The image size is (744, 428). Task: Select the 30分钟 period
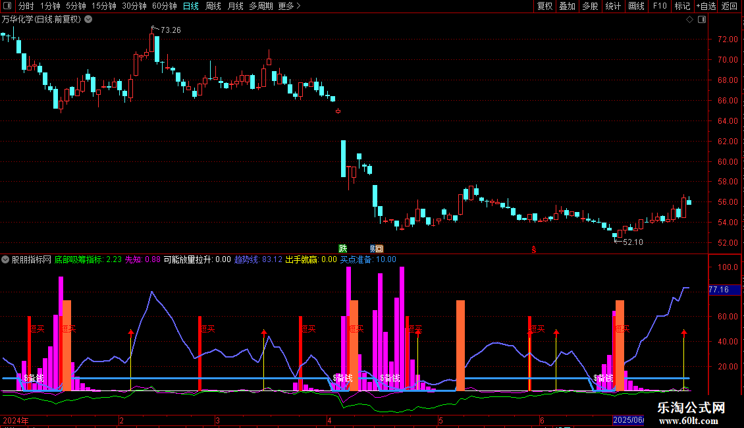pyautogui.click(x=134, y=6)
